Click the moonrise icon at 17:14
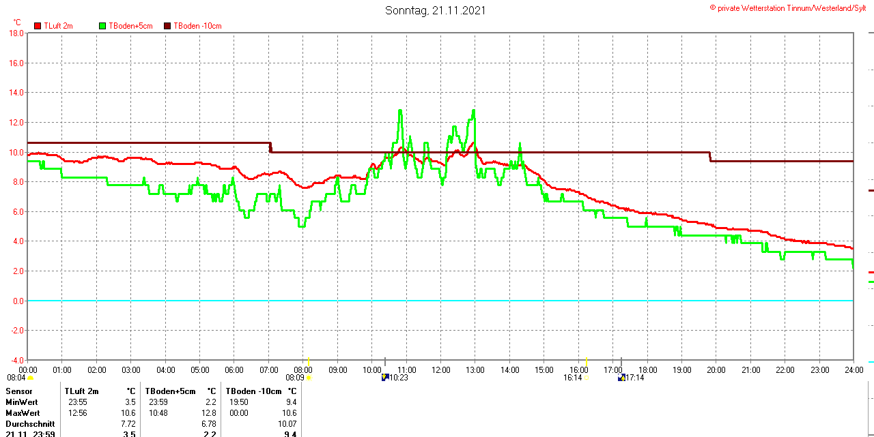 [621, 377]
